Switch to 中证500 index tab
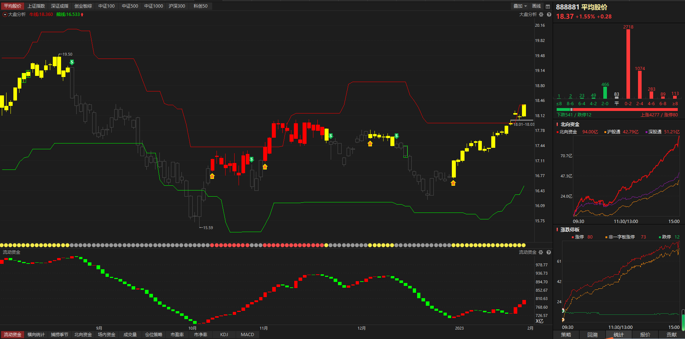685x339 pixels. point(130,6)
